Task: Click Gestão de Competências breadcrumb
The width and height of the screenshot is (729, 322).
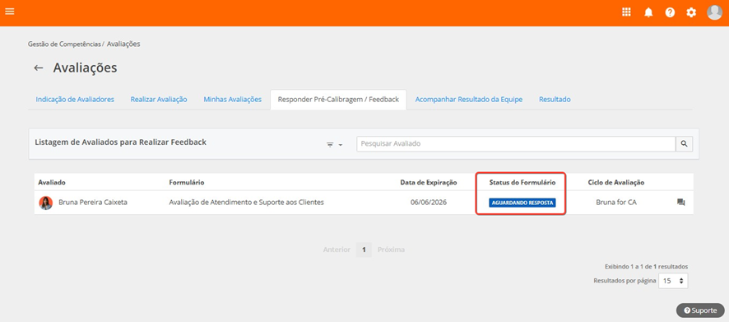Action: tap(64, 44)
